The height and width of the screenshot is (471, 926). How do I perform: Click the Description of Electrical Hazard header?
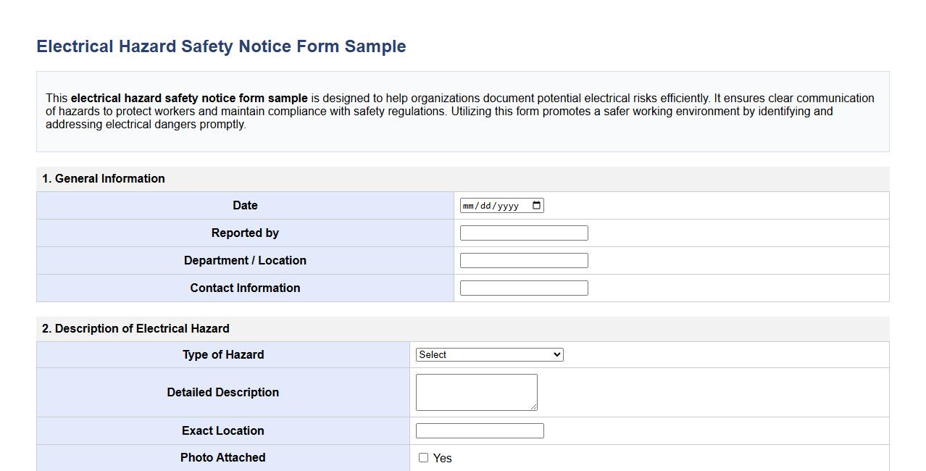tap(136, 328)
